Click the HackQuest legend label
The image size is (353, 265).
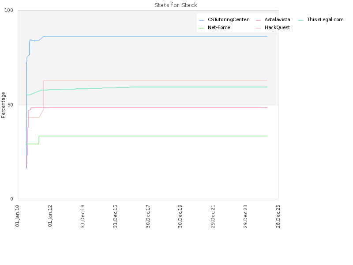point(277,27)
